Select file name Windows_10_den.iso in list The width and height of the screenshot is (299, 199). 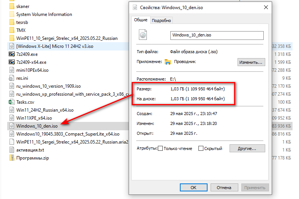coord(37,126)
